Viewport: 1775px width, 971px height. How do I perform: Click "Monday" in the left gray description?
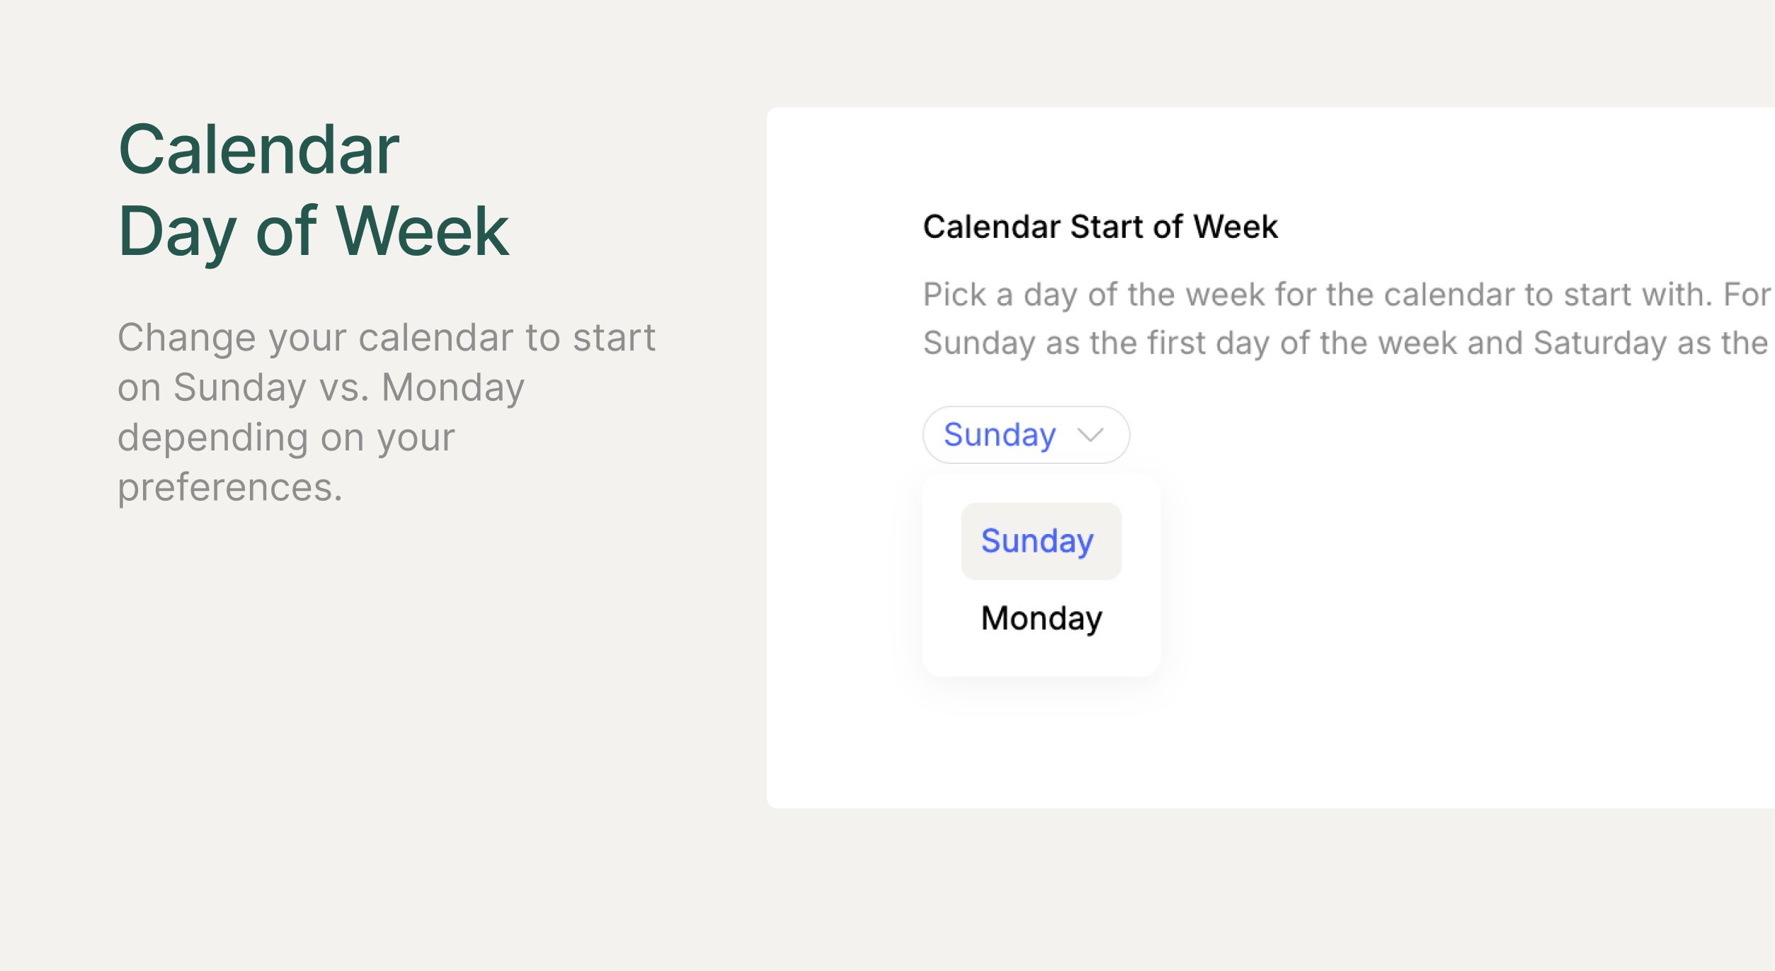click(452, 388)
